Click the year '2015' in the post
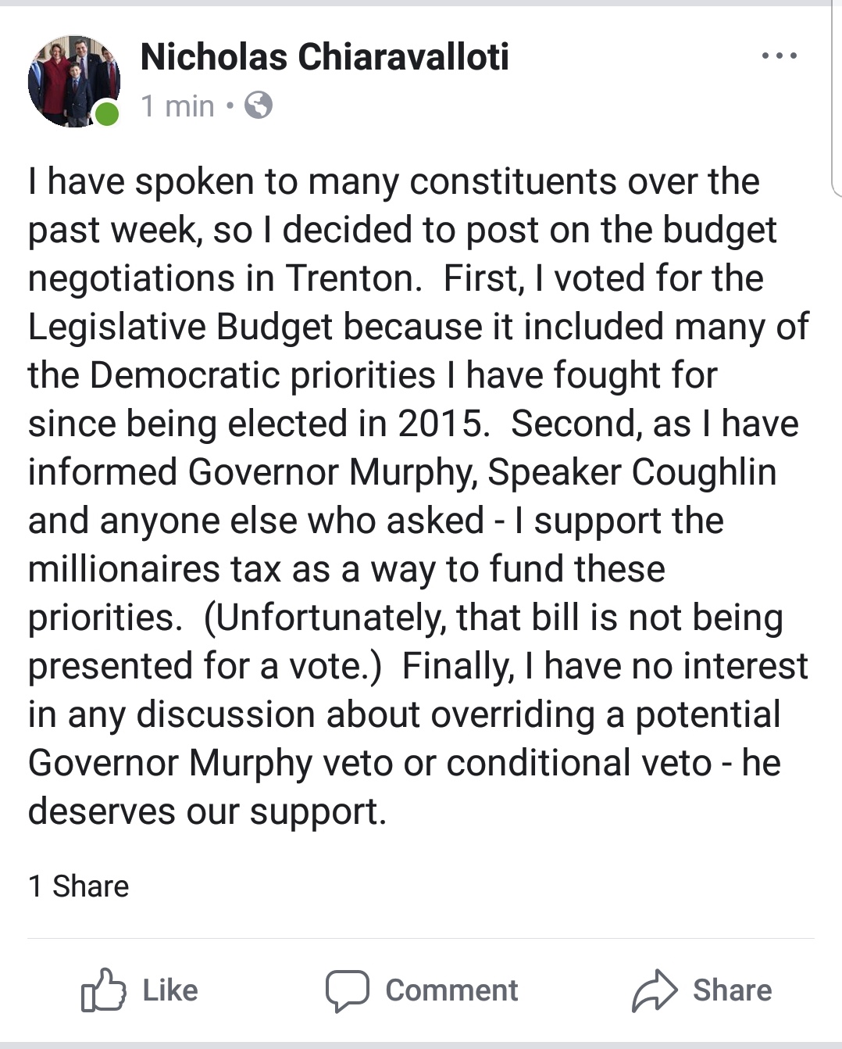Screen dimensions: 842x1049 point(440,424)
